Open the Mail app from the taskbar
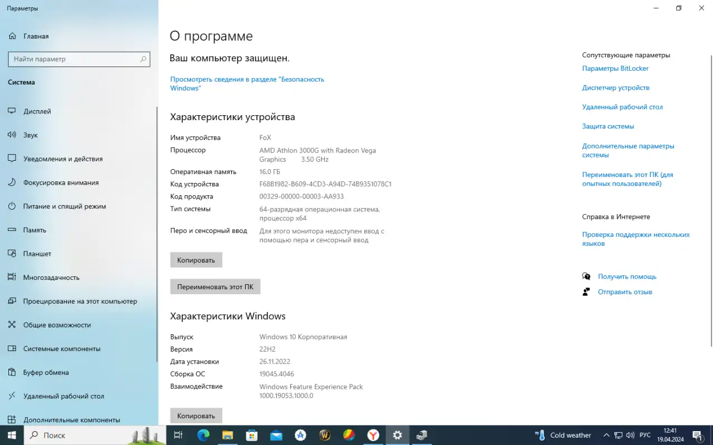The width and height of the screenshot is (713, 445). click(x=276, y=436)
